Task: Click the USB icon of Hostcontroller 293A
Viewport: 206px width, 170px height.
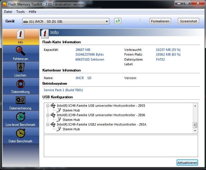Action: (53, 124)
